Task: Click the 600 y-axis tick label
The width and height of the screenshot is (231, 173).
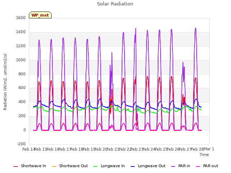Action: tap(22, 88)
